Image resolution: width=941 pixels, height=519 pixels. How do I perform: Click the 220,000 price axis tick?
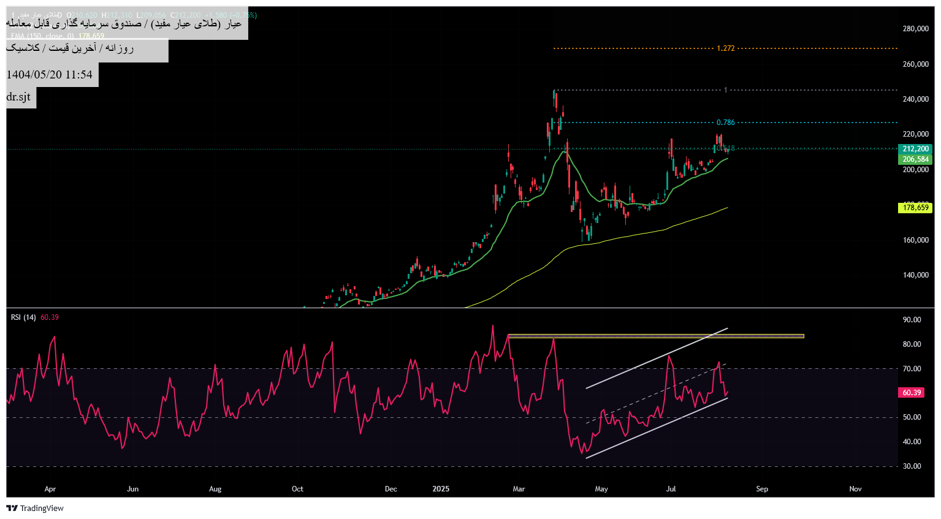pyautogui.click(x=916, y=134)
